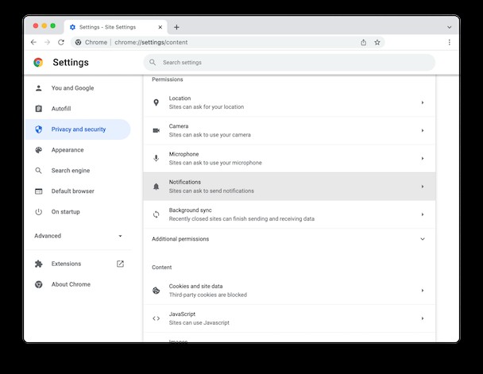
Task: Open Chrome's three-dot menu
Action: pos(449,42)
